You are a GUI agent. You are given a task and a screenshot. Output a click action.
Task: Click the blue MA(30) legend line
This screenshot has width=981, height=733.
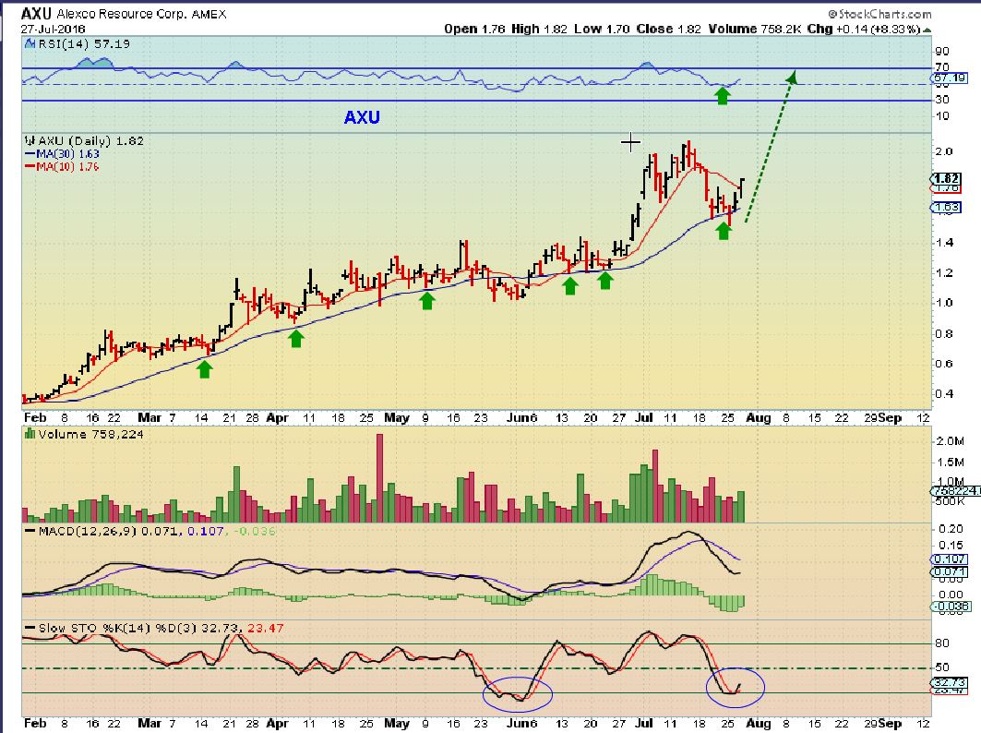30,154
